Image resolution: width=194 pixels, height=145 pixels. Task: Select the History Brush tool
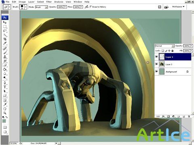(x=5, y=61)
